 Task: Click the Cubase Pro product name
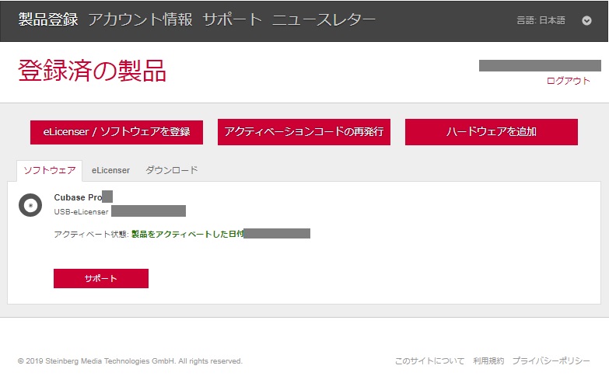[78, 197]
